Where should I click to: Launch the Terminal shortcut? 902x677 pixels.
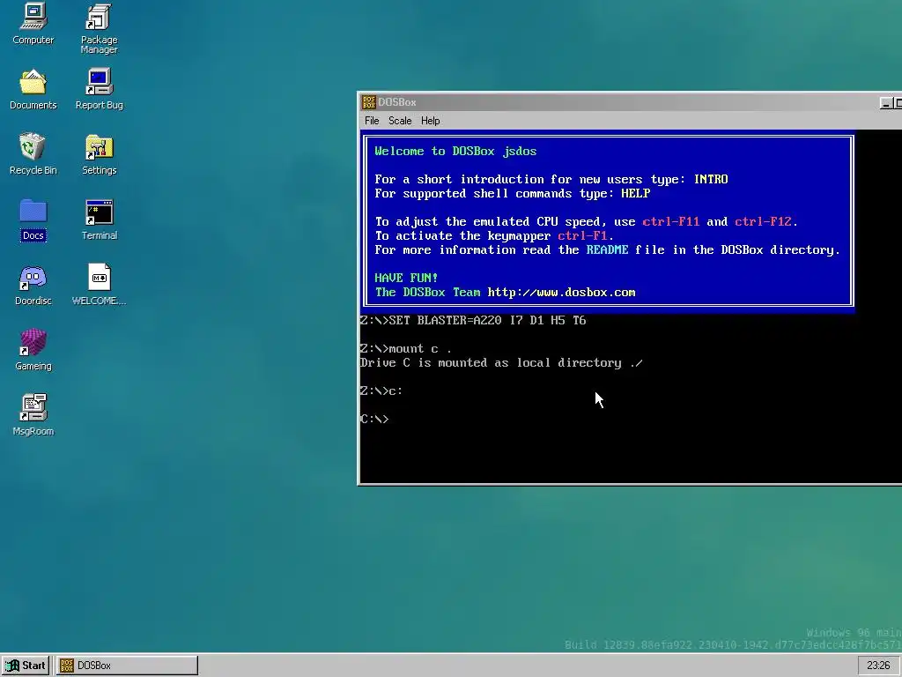coord(99,219)
